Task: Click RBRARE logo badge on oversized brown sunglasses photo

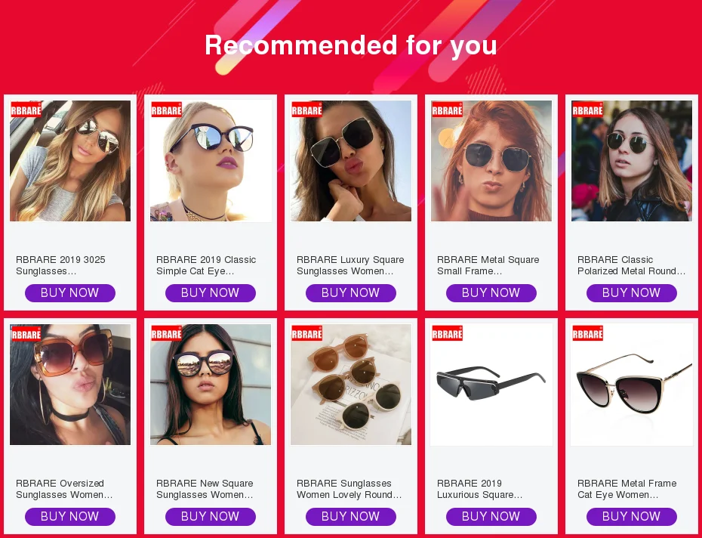Action: click(26, 333)
